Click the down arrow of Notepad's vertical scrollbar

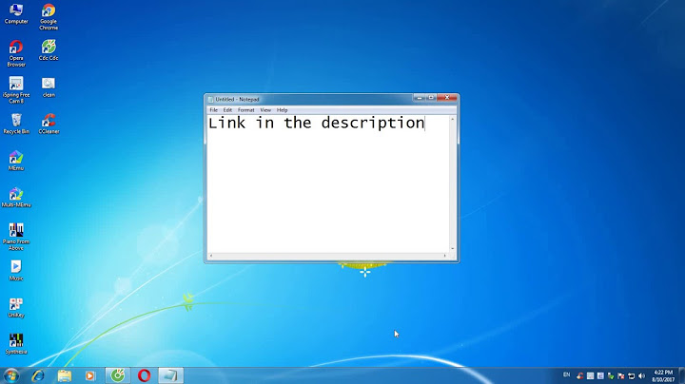coord(453,249)
